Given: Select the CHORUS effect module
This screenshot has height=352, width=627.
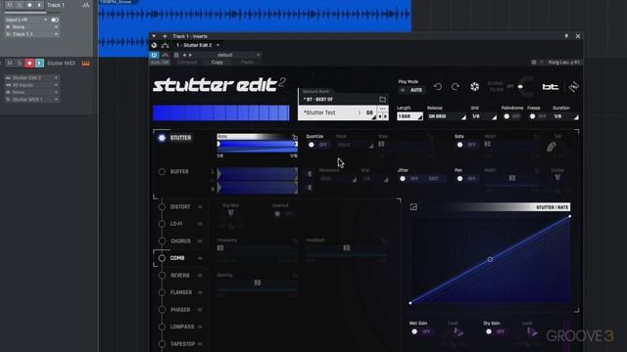Looking at the screenshot, I should point(180,242).
